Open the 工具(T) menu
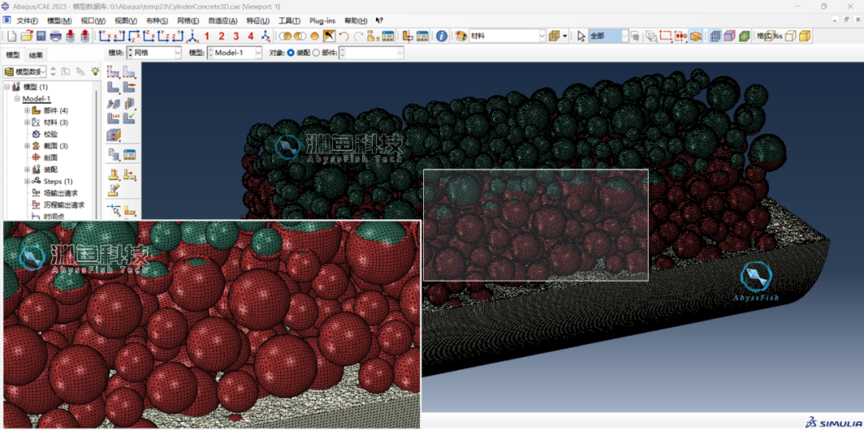 coord(290,21)
